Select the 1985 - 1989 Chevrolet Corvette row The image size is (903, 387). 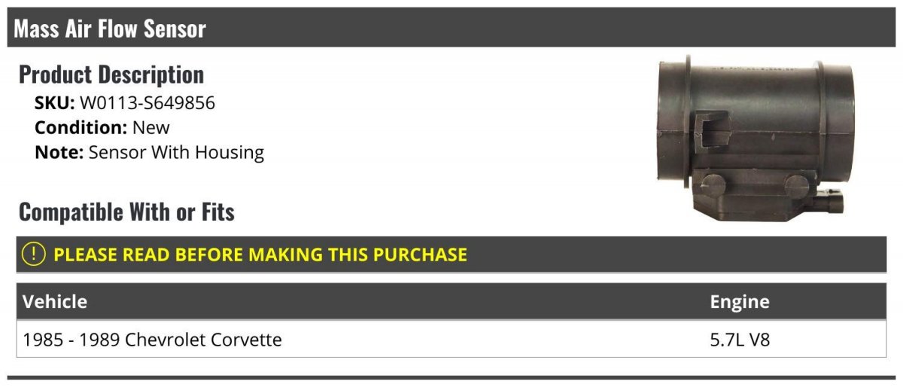tap(451, 339)
